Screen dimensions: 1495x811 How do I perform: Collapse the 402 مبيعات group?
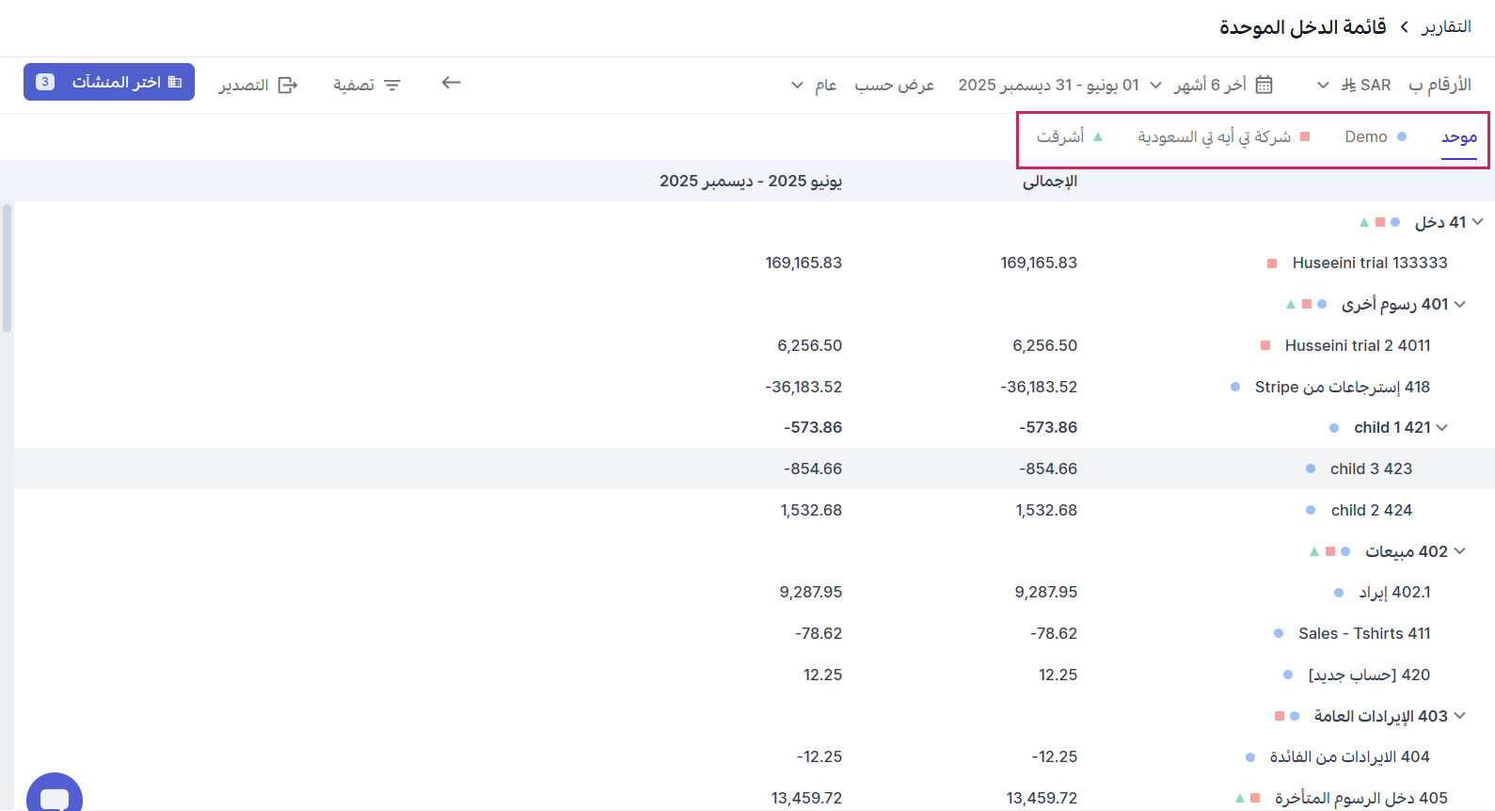[x=1460, y=551]
